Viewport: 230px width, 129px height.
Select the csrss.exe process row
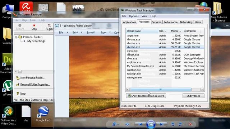165,51
